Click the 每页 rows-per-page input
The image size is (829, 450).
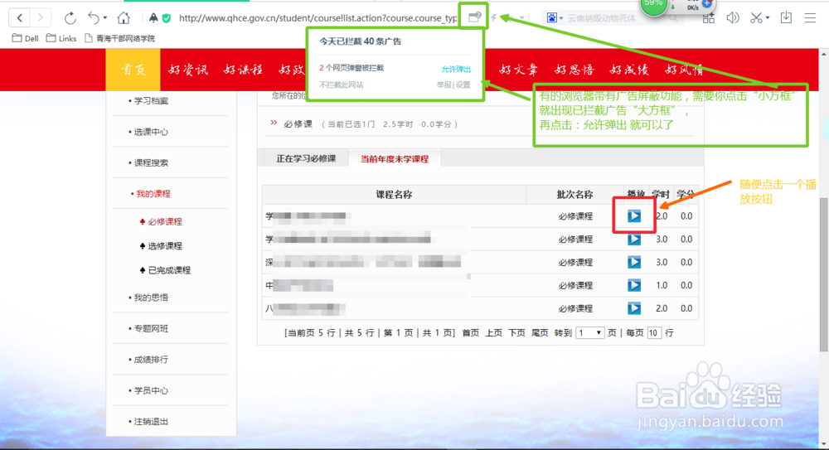tap(654, 332)
